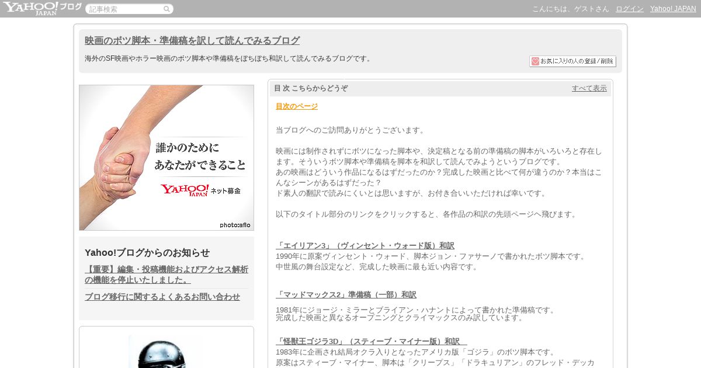
Task: Open the Yahoo! JAPAN link
Action: tap(673, 9)
